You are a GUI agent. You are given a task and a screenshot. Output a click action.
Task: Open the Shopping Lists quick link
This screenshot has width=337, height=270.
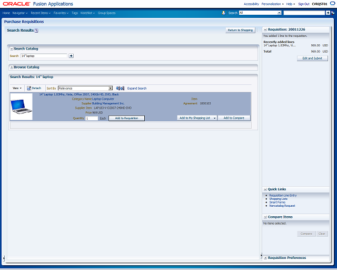pyautogui.click(x=279, y=199)
